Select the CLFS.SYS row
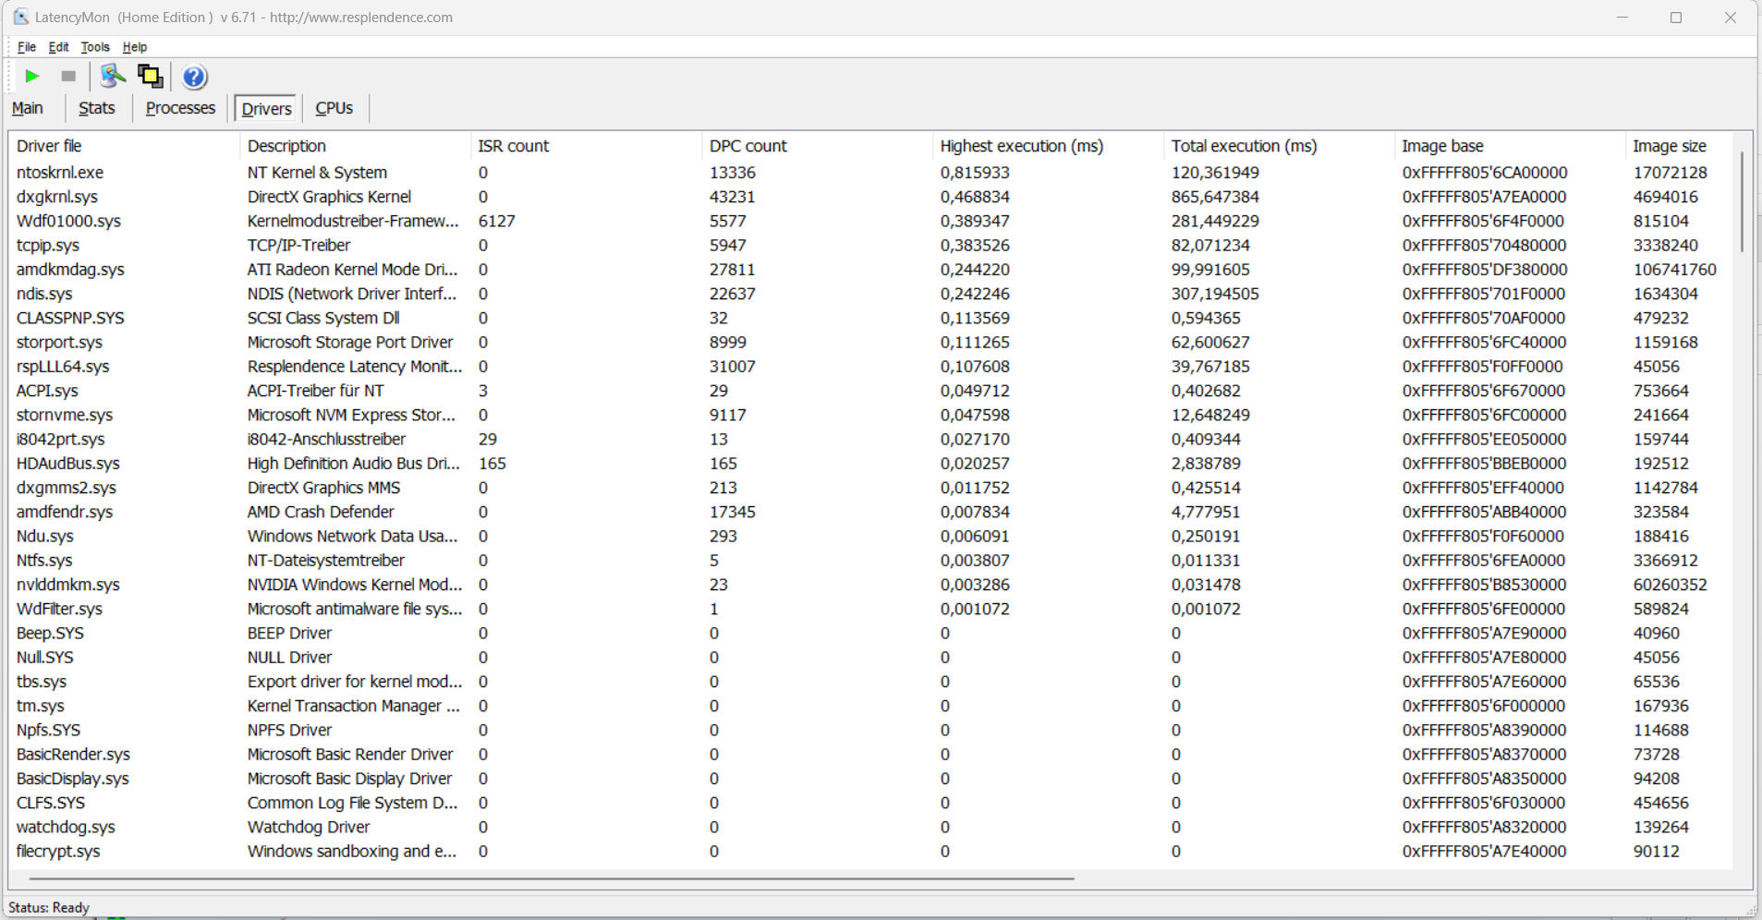Viewport: 1762px width, 920px height. (870, 803)
